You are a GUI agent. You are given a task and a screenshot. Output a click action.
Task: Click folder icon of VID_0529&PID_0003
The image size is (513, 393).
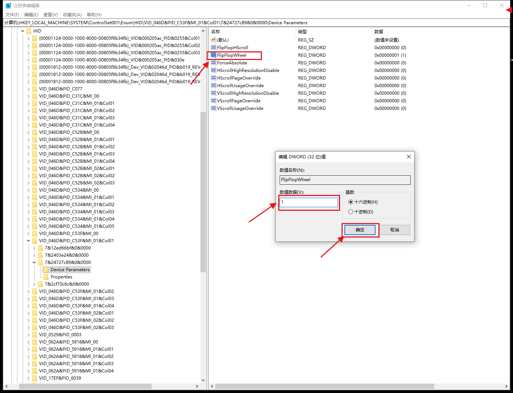pos(34,334)
